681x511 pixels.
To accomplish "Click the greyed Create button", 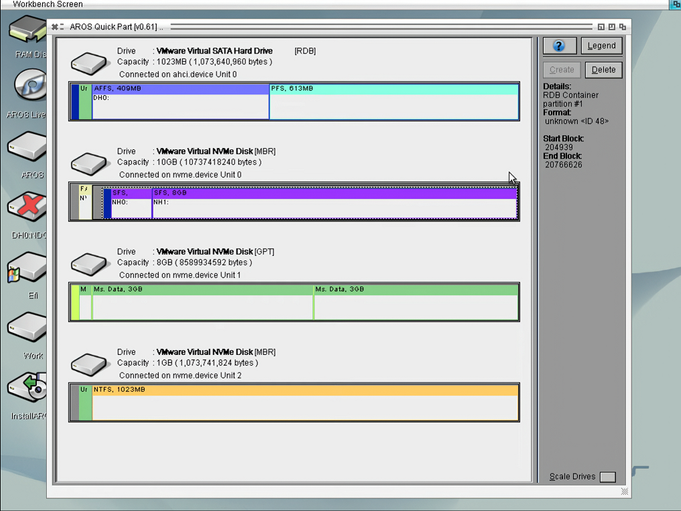I will click(x=562, y=70).
